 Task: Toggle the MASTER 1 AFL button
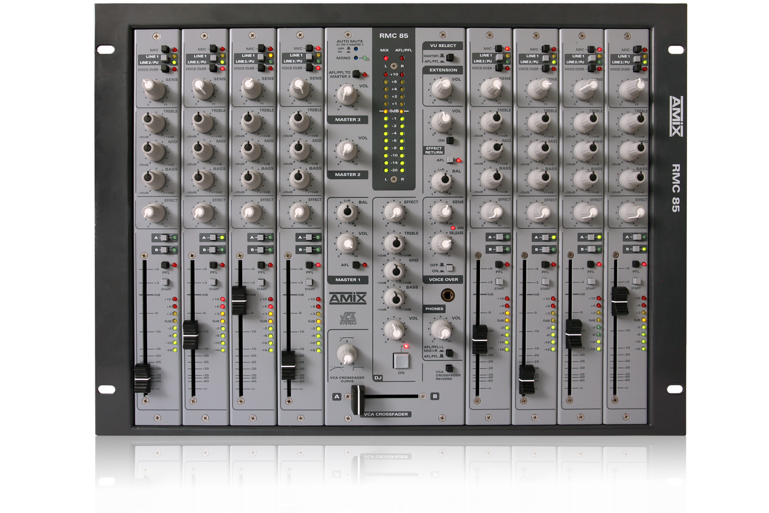(356, 265)
